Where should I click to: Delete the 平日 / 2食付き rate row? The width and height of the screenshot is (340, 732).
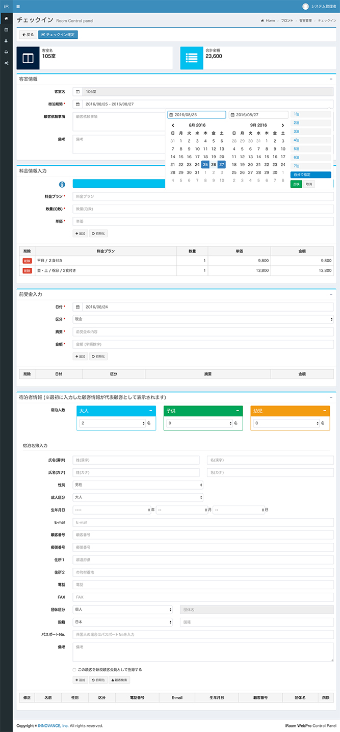pyautogui.click(x=27, y=260)
